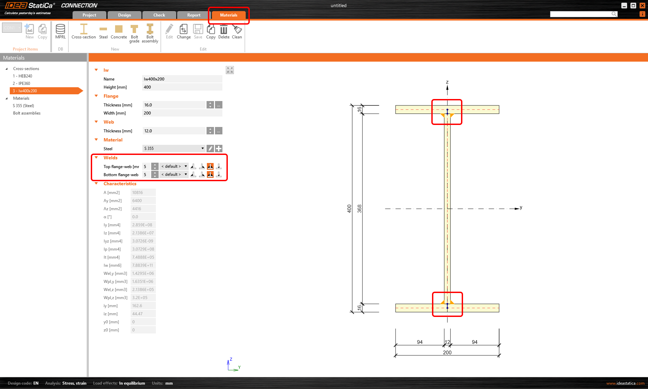Copy the current cross-section

(211, 32)
